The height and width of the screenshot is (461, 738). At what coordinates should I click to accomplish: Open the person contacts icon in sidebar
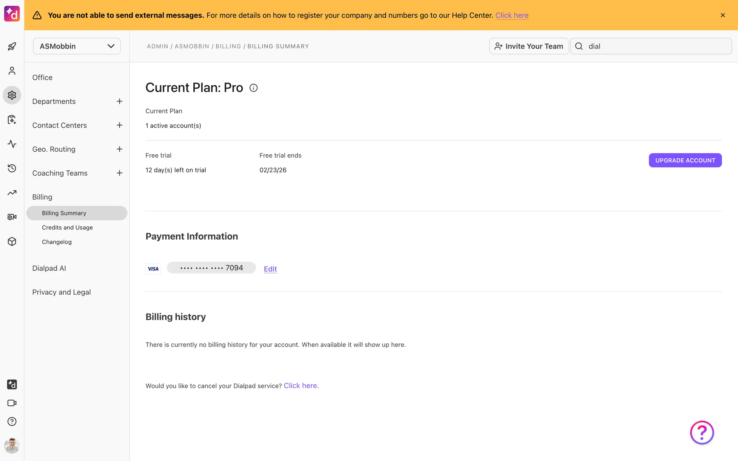(12, 71)
